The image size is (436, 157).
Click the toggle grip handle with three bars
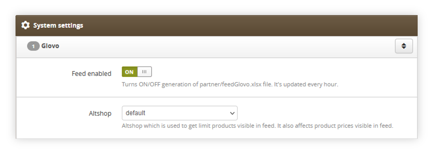[x=144, y=72]
